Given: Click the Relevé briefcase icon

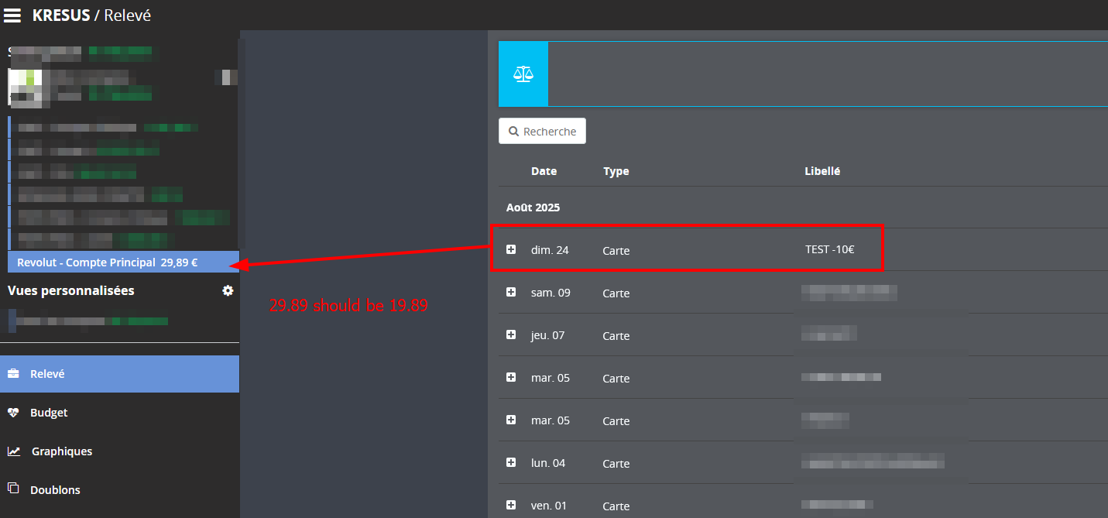Looking at the screenshot, I should 14,374.
